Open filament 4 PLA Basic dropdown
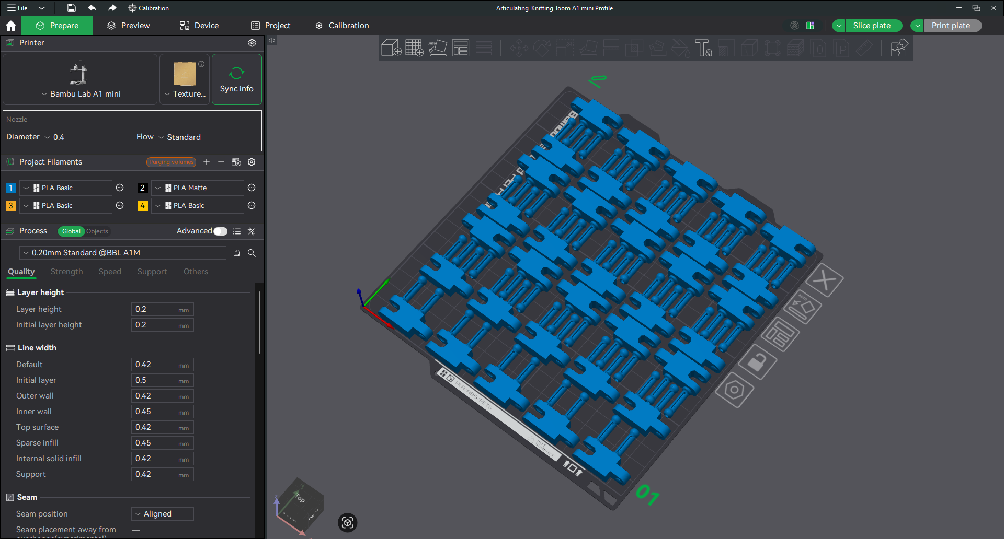 coord(197,206)
